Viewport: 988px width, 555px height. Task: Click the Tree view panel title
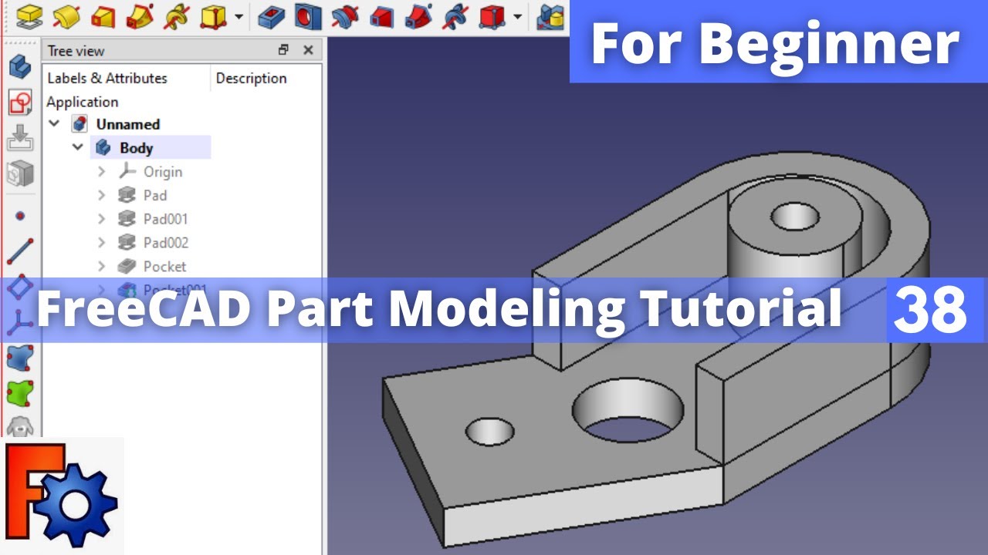pos(76,51)
